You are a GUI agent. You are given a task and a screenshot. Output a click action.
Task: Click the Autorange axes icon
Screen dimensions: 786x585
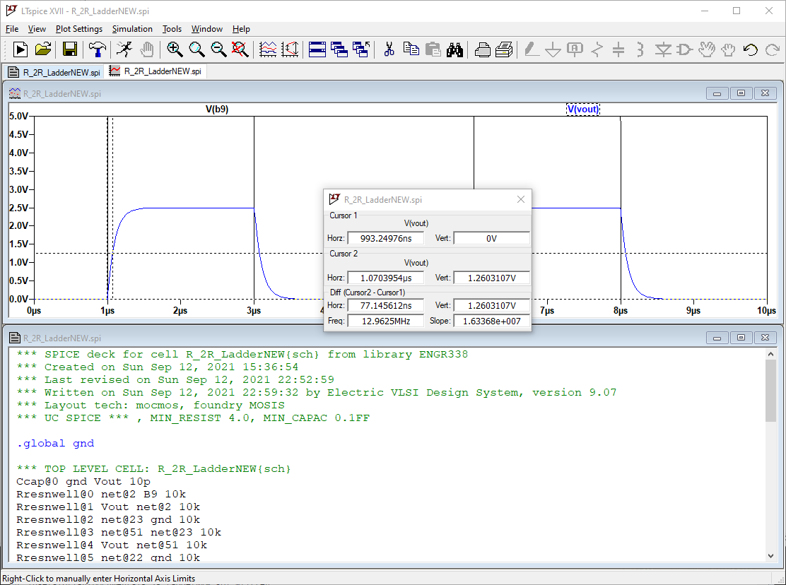pos(291,49)
